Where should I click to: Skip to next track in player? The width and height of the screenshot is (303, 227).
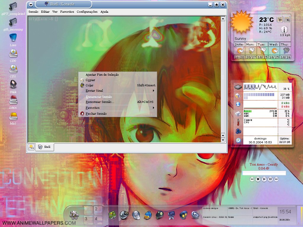tap(276, 179)
